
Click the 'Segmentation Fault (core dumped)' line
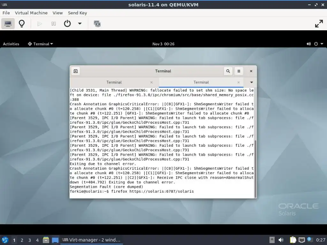coord(106,187)
